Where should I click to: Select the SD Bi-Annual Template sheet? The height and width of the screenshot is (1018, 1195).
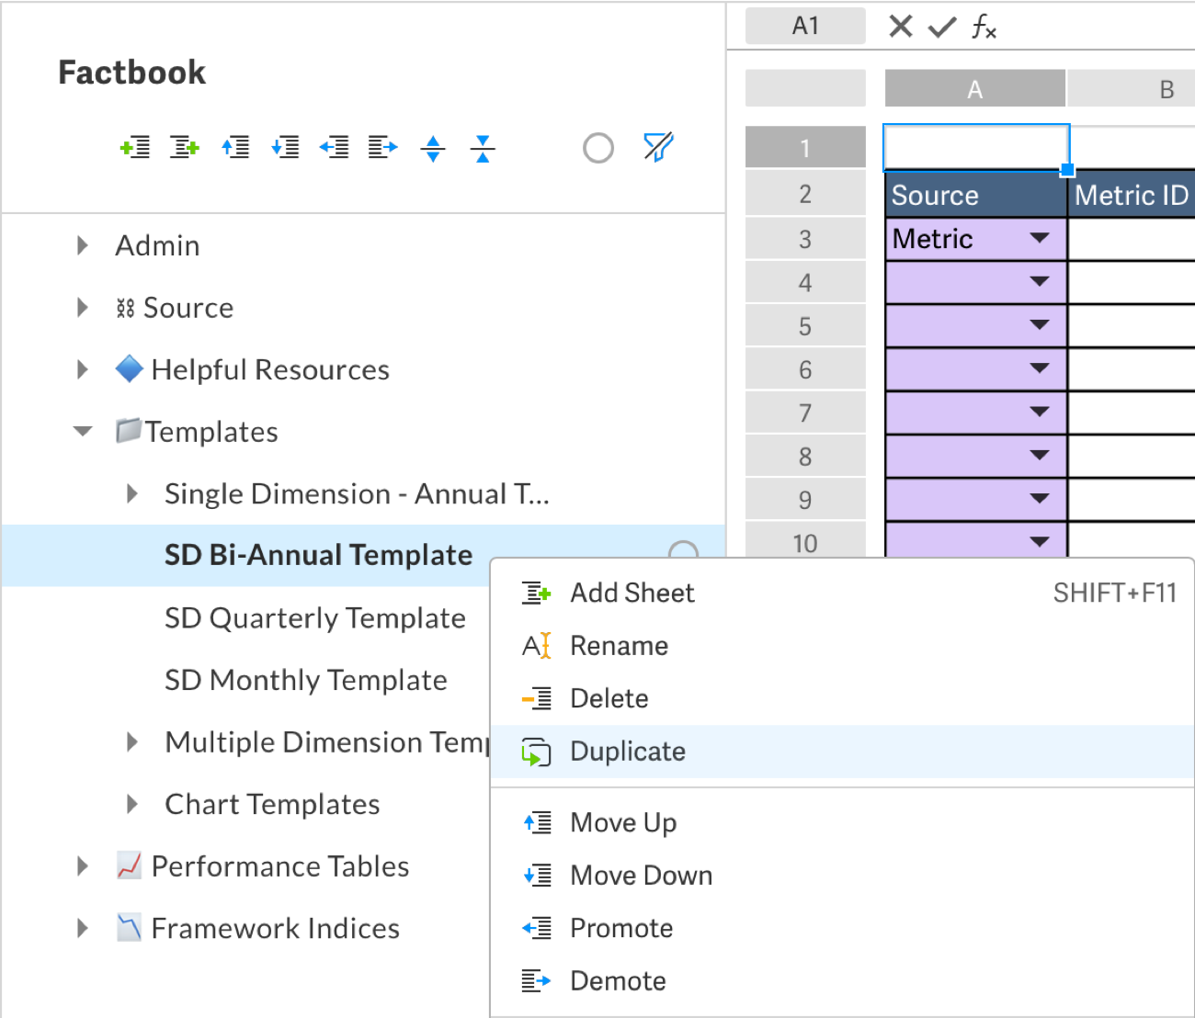[318, 555]
